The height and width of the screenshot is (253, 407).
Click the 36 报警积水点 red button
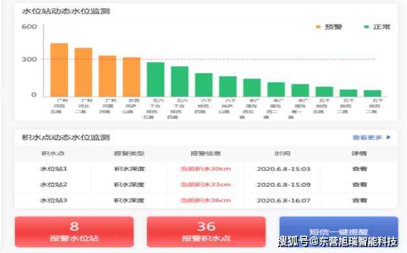click(206, 232)
